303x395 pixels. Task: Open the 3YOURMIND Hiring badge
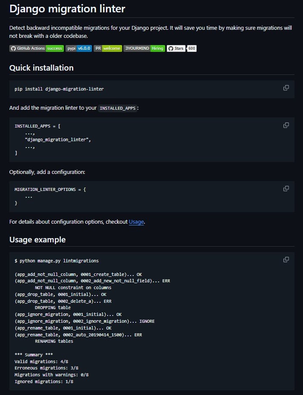click(x=144, y=48)
